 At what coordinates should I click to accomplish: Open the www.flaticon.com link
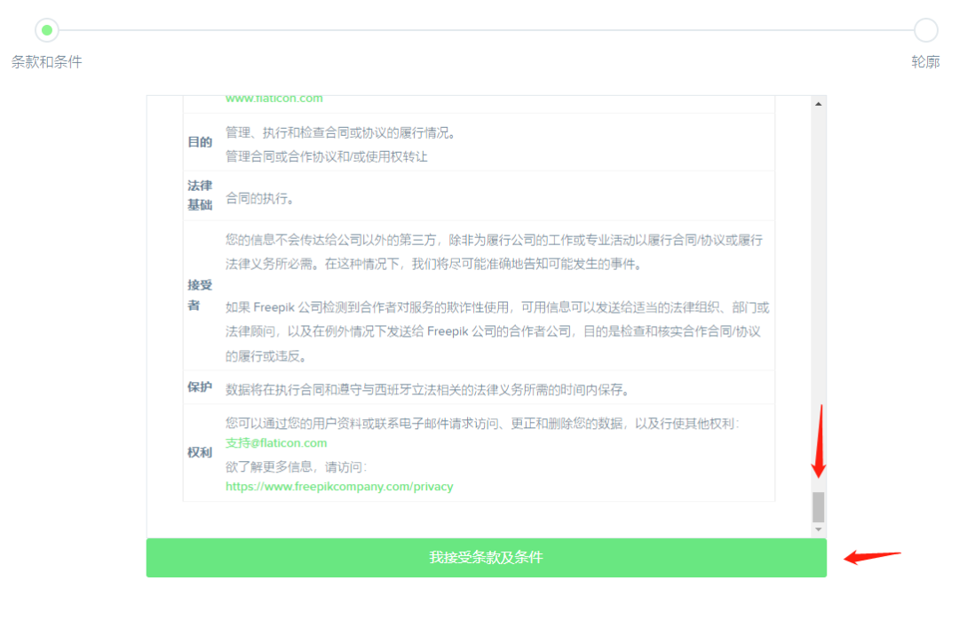coord(273,99)
